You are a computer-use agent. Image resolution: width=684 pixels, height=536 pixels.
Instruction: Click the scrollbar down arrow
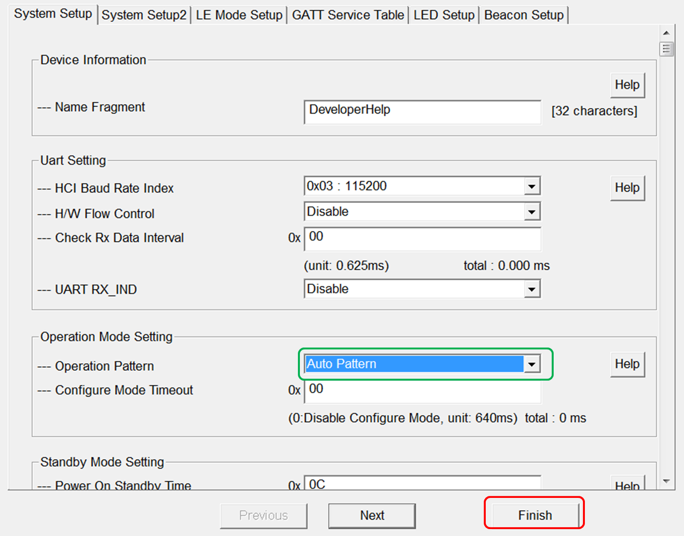click(666, 481)
